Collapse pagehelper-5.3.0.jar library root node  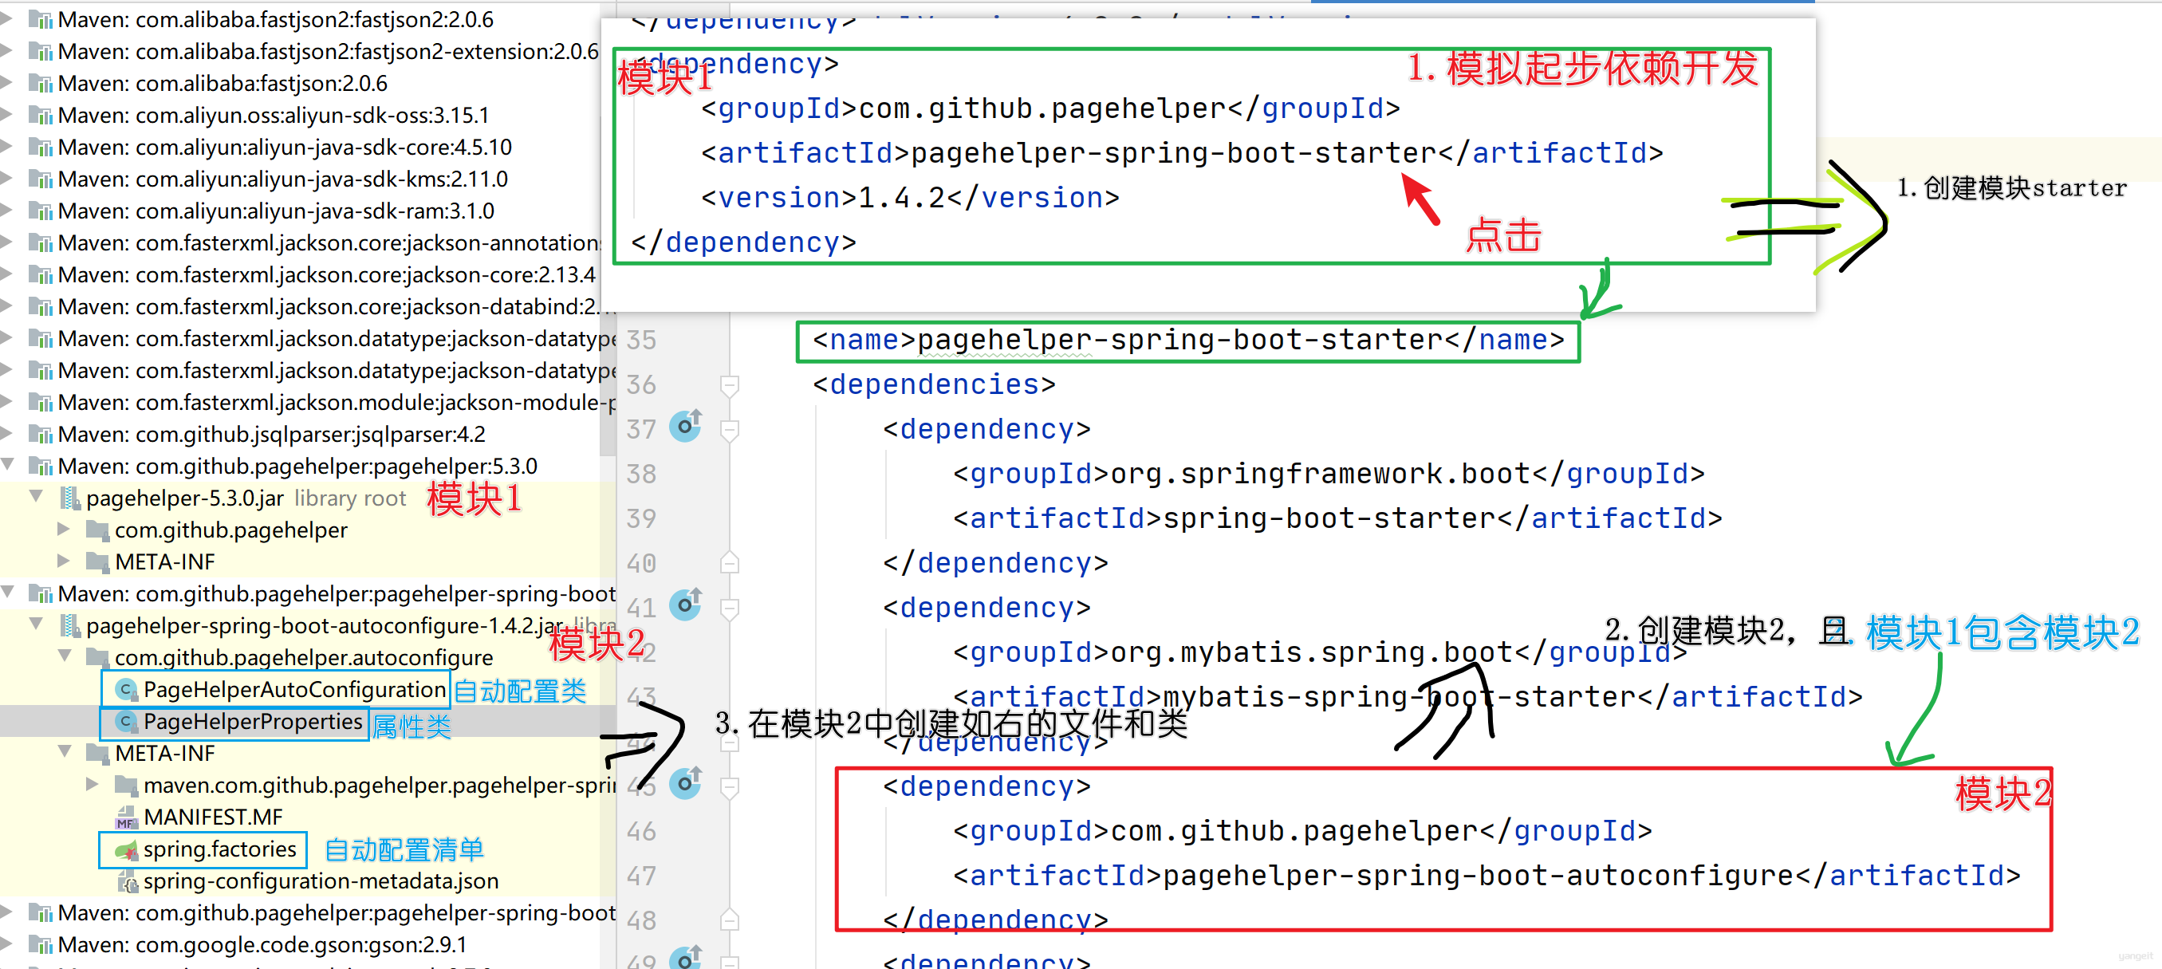click(36, 496)
